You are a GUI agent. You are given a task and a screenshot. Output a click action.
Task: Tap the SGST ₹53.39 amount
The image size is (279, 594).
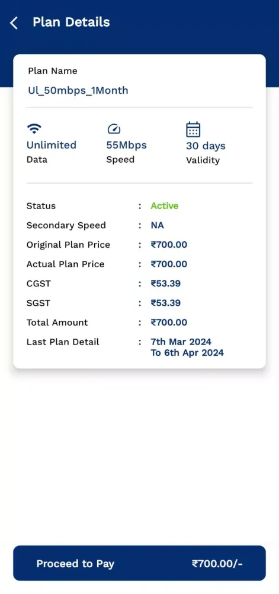(165, 303)
